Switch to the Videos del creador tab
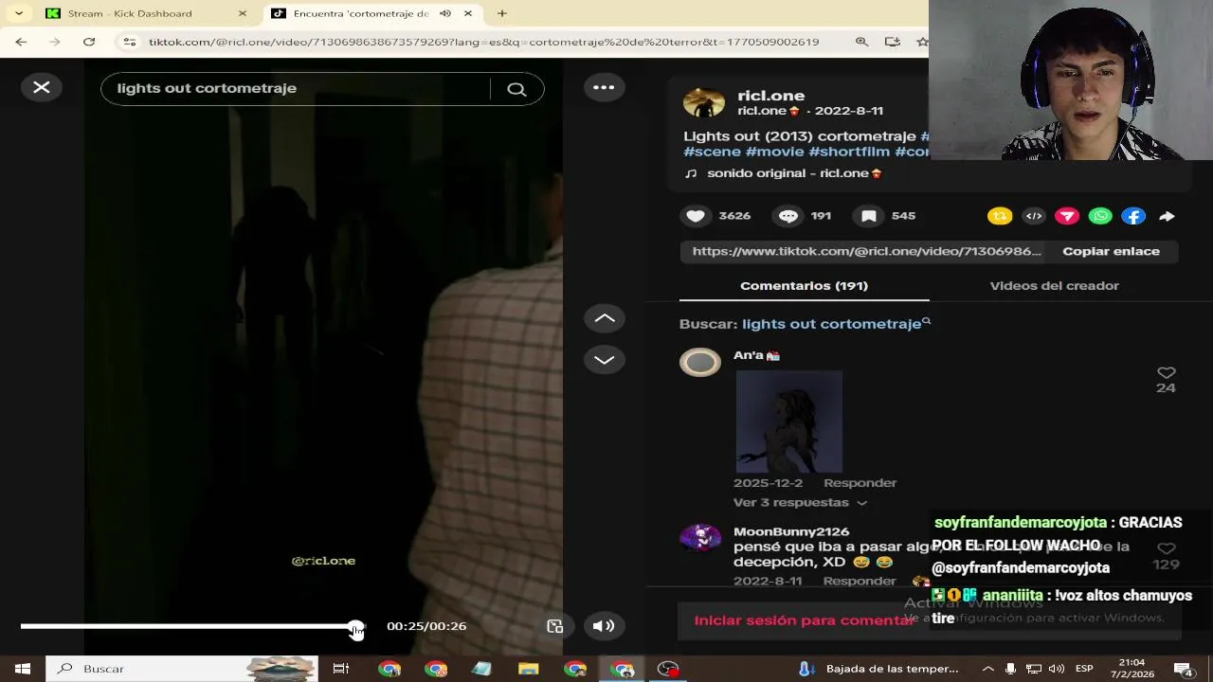1213x682 pixels. click(1054, 285)
